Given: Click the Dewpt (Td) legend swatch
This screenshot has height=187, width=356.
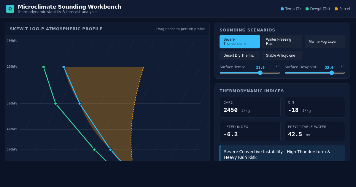Looking at the screenshot, I should click(307, 9).
